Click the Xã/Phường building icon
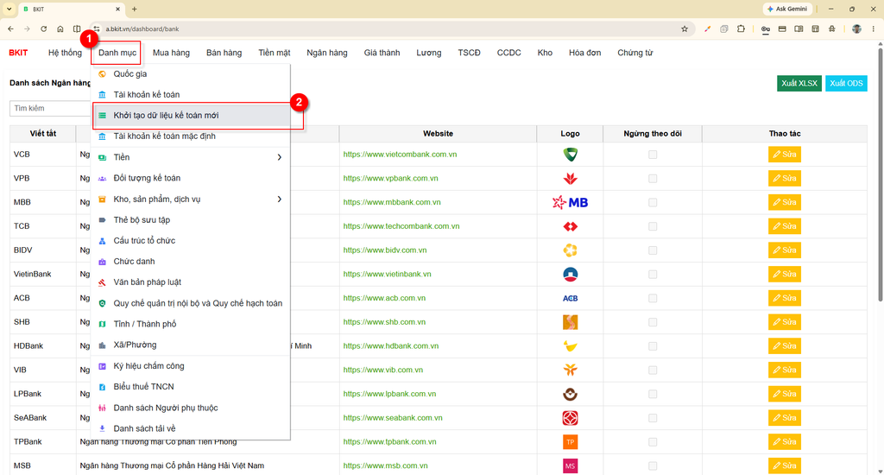 pyautogui.click(x=102, y=345)
